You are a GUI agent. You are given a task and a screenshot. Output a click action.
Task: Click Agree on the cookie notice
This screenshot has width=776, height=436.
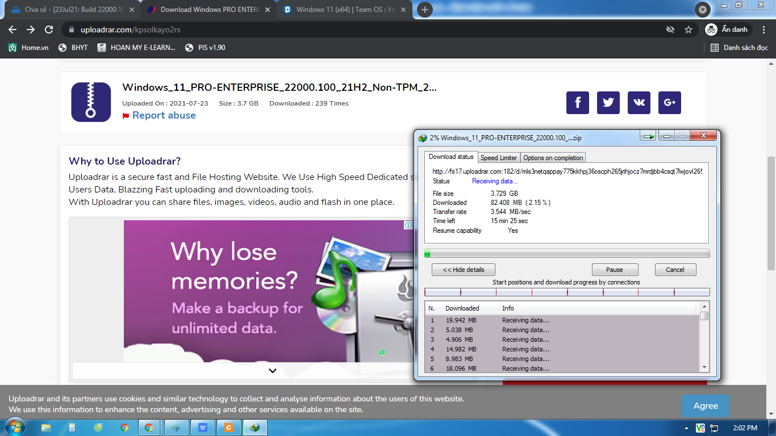click(x=706, y=406)
